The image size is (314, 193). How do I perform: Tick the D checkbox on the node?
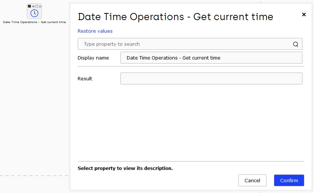37,6
